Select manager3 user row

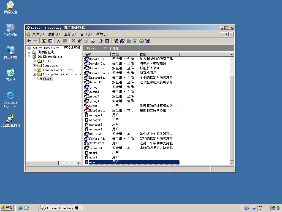coord(132,124)
